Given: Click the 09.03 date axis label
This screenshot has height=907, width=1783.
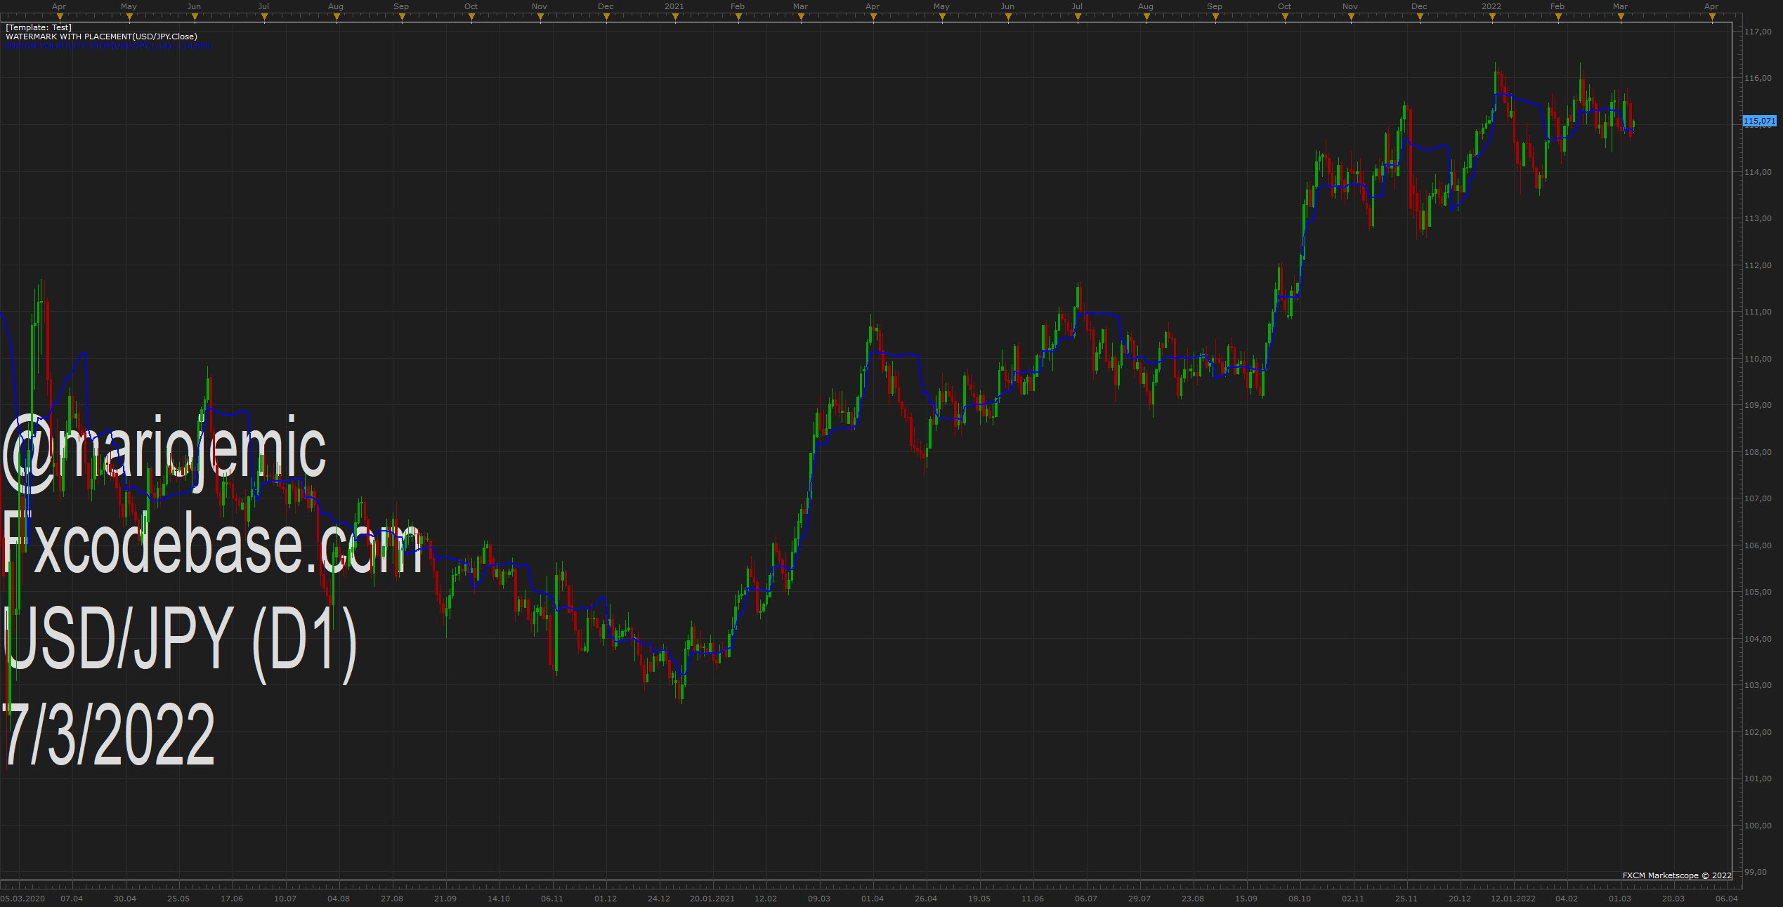Looking at the screenshot, I should point(819,899).
